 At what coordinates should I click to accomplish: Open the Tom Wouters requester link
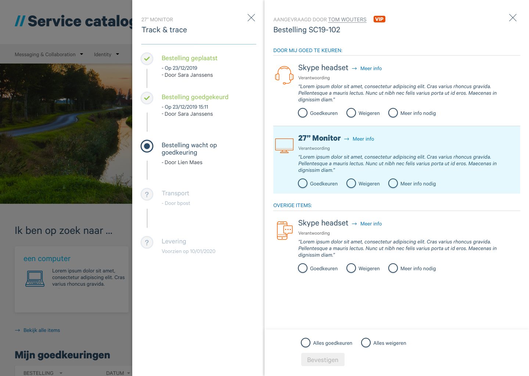[347, 19]
